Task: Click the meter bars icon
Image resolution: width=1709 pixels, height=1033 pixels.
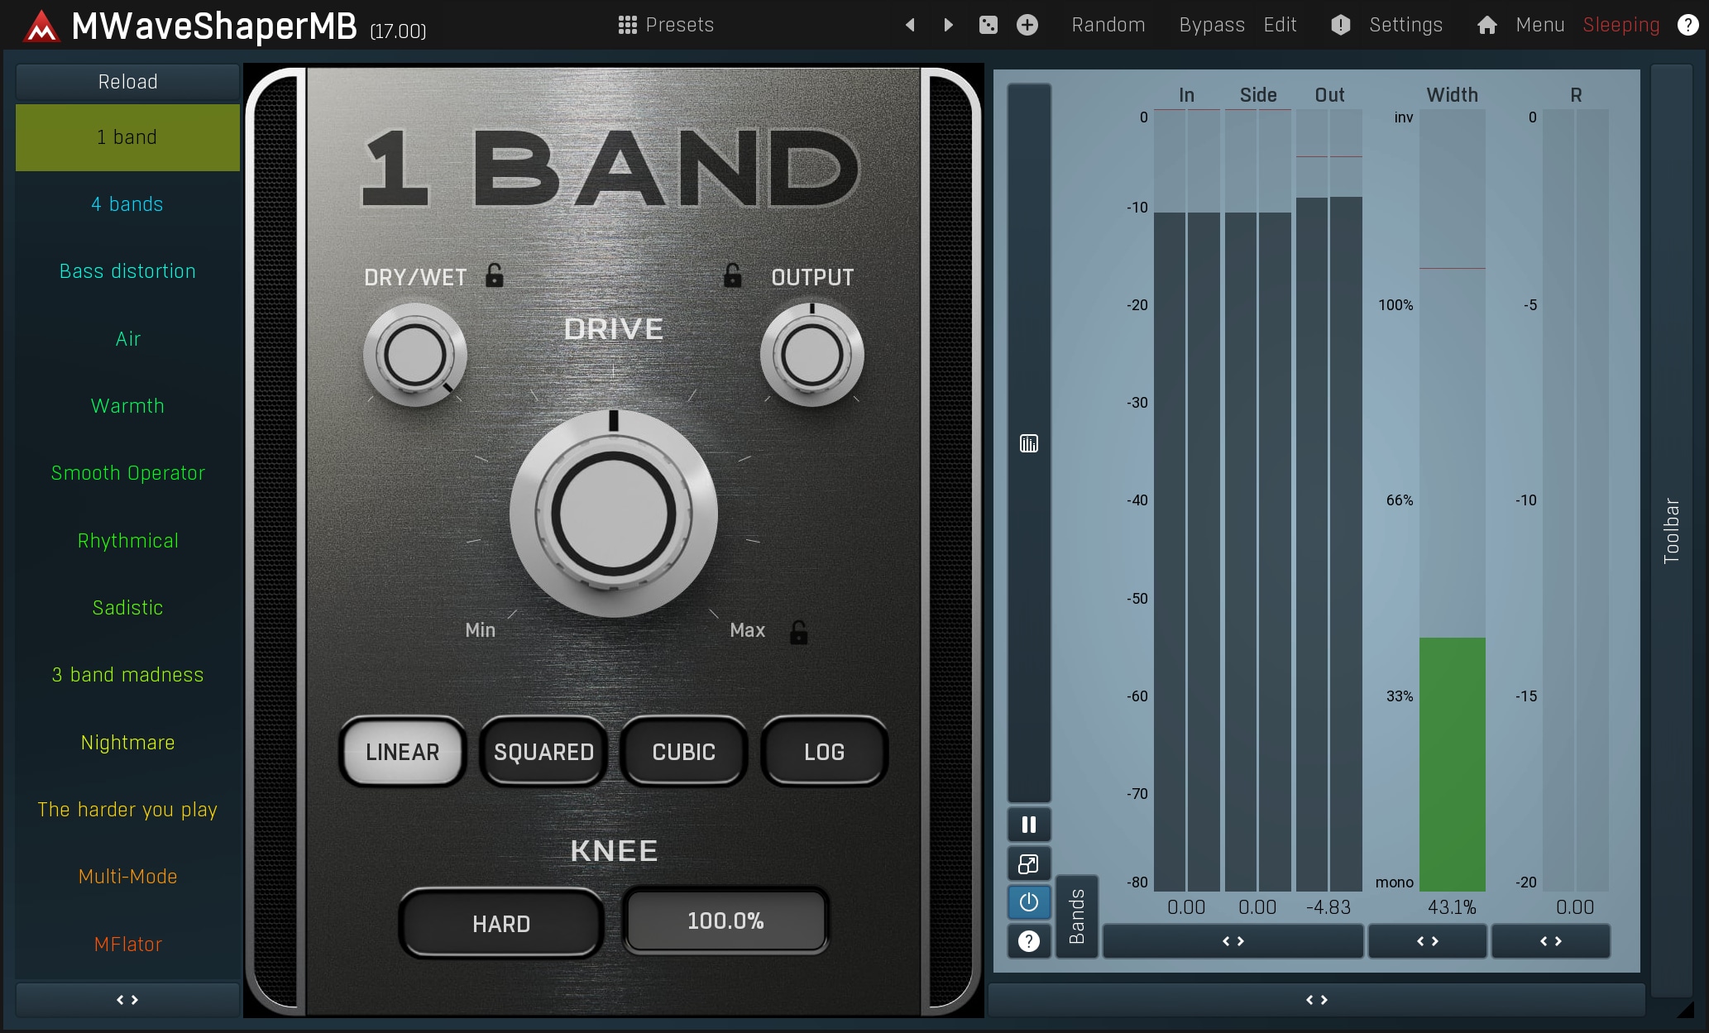Action: point(1028,444)
